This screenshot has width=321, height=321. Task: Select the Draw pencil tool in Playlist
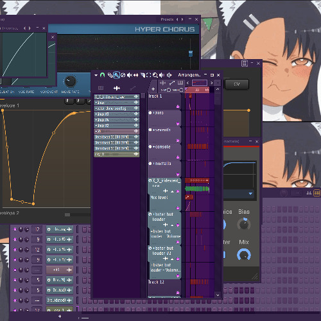click(x=110, y=75)
